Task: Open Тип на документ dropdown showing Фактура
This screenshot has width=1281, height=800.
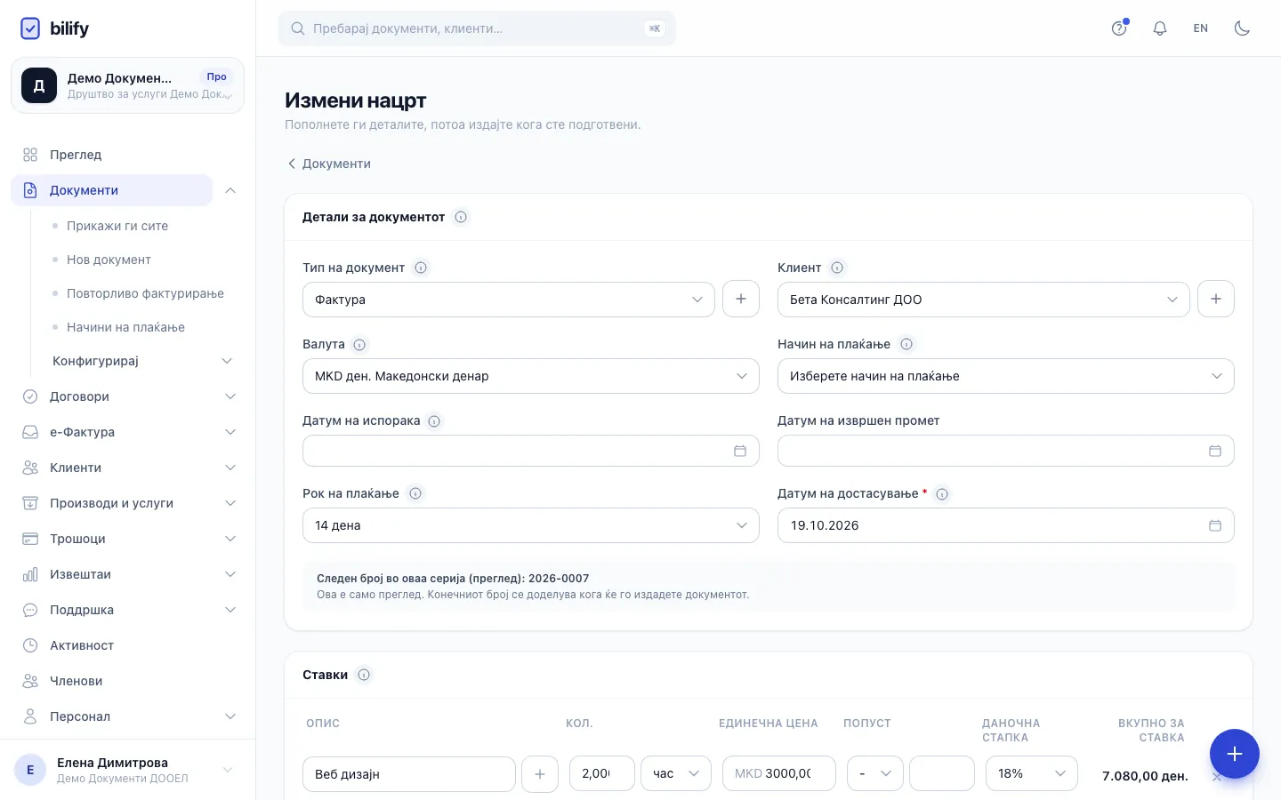Action: click(x=509, y=300)
